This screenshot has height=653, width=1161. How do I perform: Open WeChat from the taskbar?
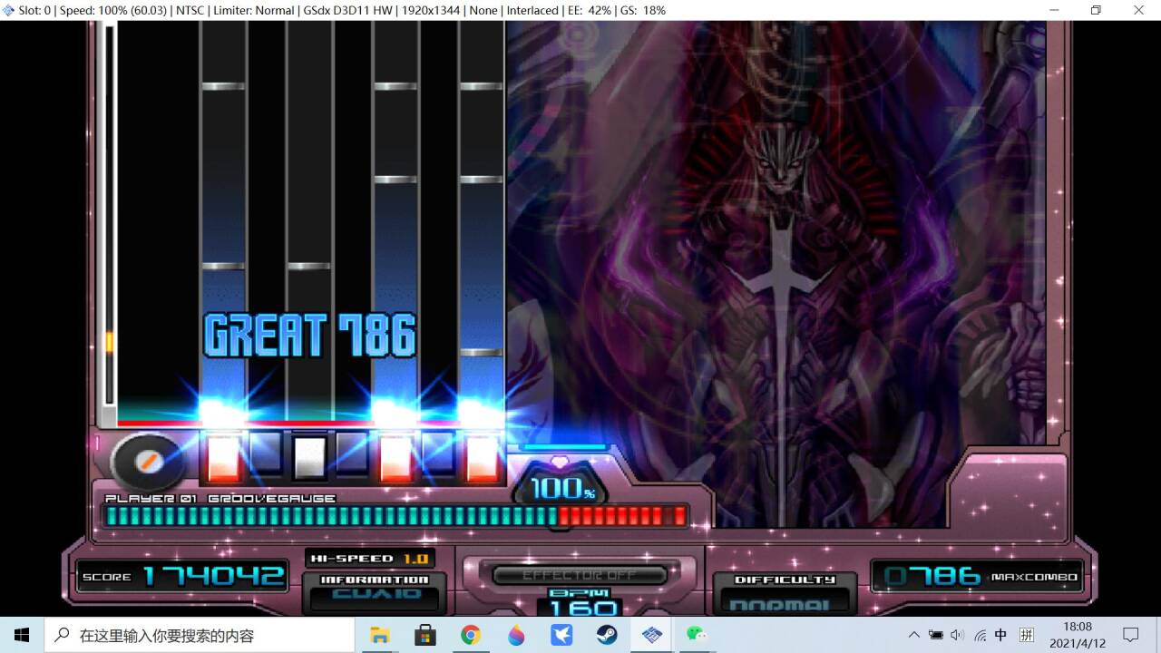[x=697, y=635]
